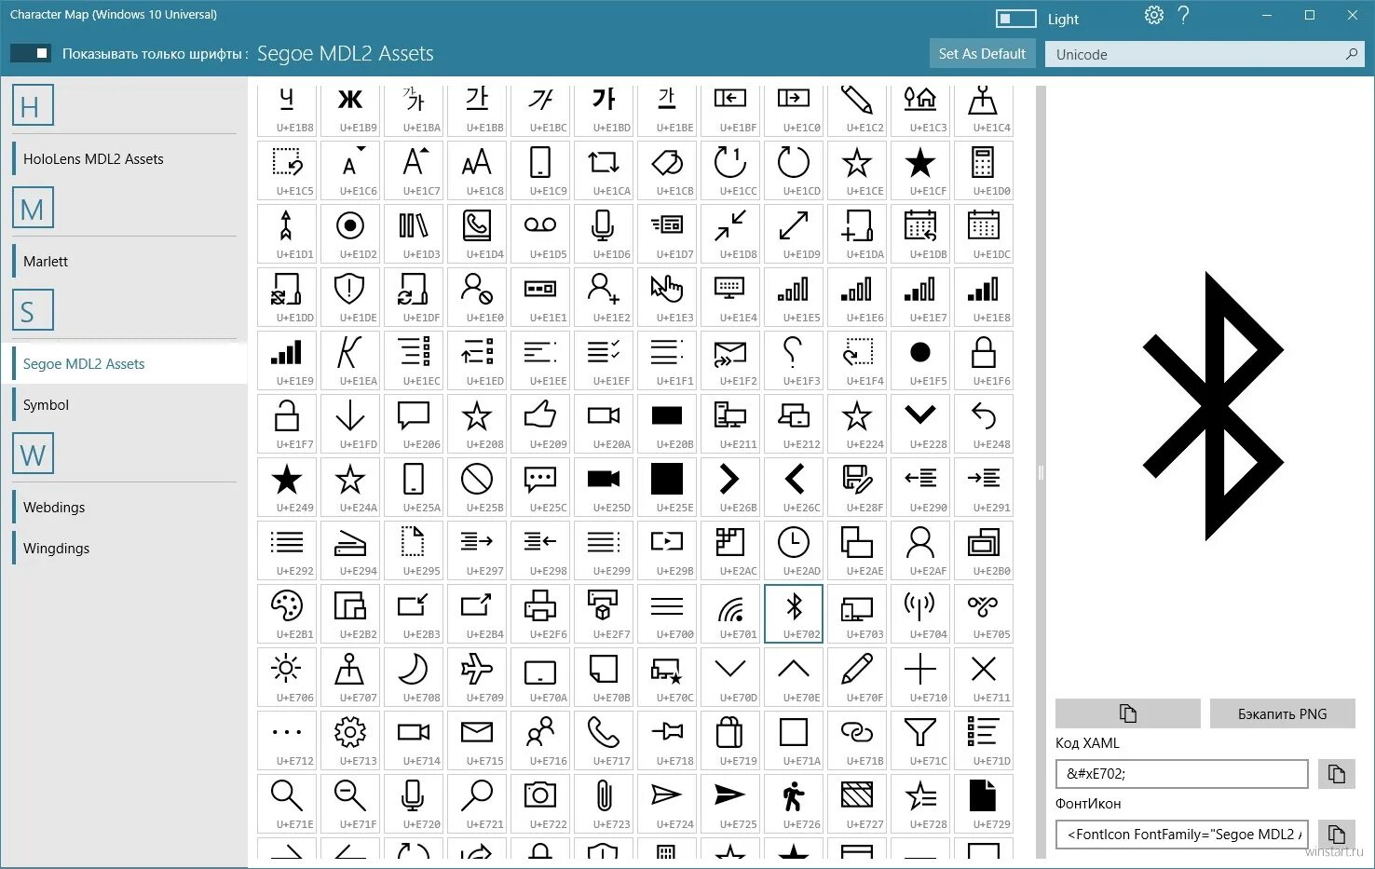This screenshot has height=869, width=1375.
Task: Choose the microphone glyph U+E1D6
Action: [604, 234]
